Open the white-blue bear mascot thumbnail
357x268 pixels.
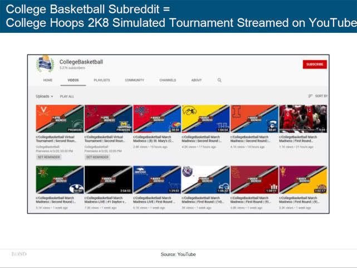(206, 179)
